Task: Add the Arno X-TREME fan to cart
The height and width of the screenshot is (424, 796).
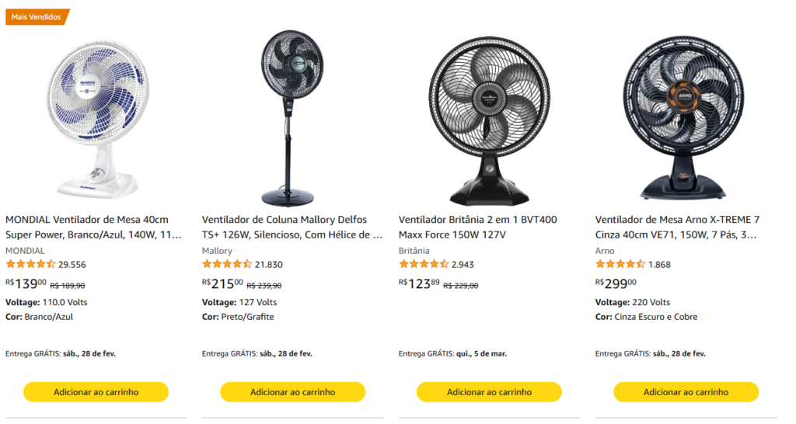Action: pyautogui.click(x=686, y=392)
